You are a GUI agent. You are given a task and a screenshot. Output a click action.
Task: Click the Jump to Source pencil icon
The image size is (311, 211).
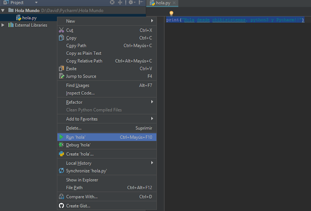click(61, 76)
